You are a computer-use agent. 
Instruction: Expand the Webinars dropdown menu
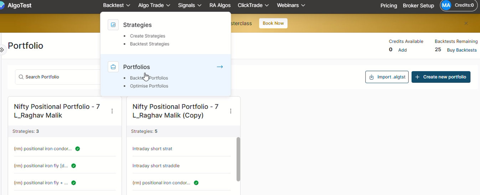[291, 5]
